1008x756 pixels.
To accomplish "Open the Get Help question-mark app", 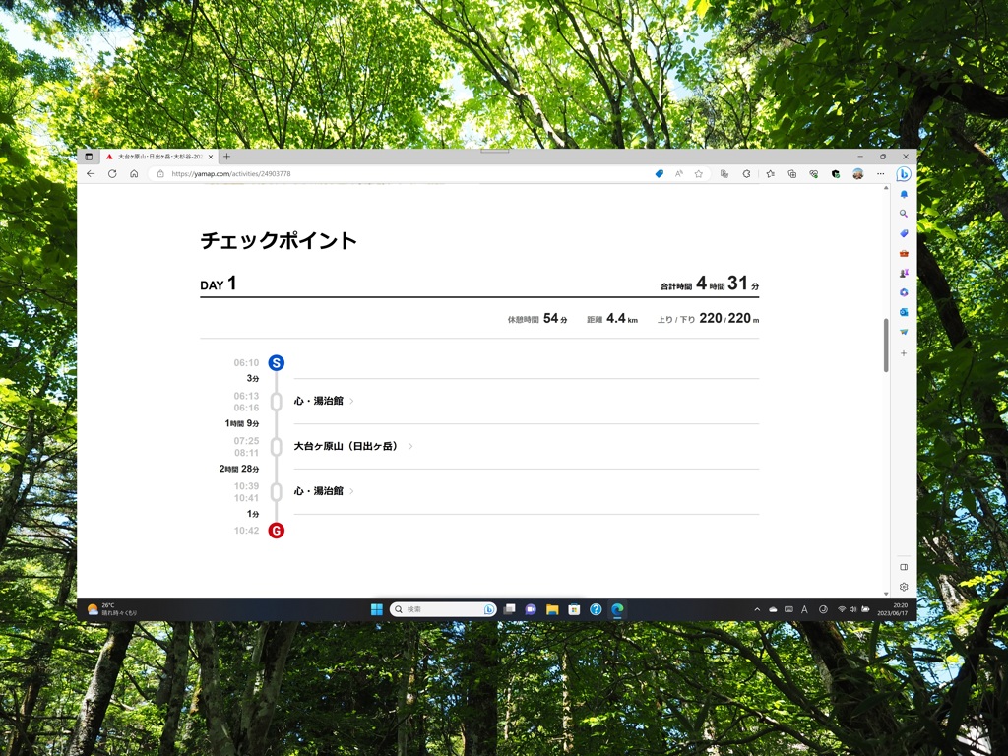I will click(596, 609).
